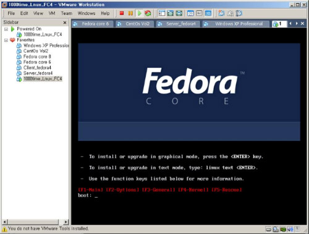Open the VM menu

coord(52,14)
